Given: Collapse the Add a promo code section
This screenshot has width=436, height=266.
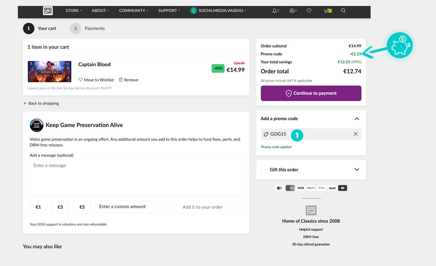Looking at the screenshot, I should coord(357,119).
